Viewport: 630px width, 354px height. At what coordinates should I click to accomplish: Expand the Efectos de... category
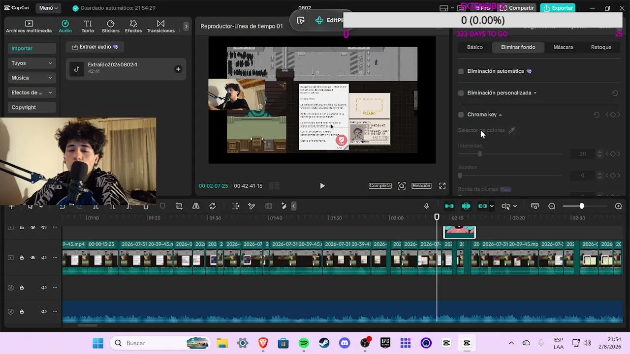point(32,92)
